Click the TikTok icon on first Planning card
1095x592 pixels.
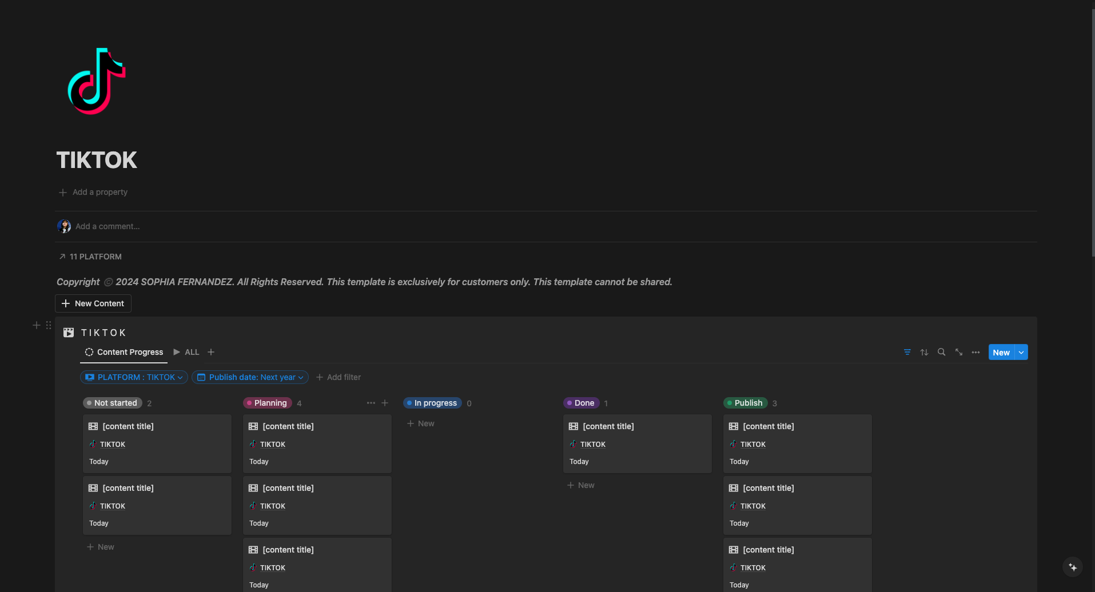(253, 444)
